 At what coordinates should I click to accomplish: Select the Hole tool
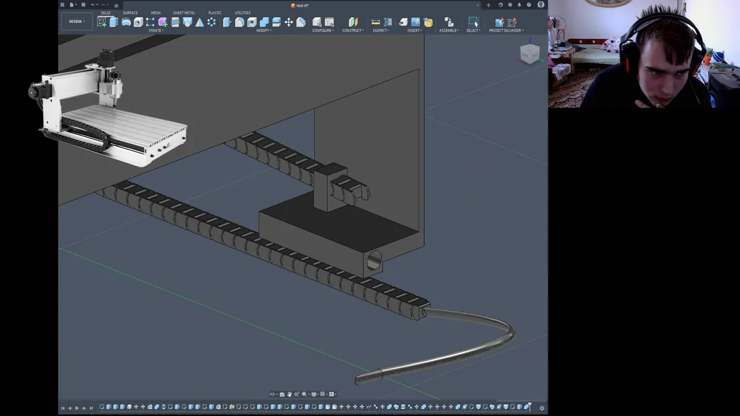click(138, 22)
